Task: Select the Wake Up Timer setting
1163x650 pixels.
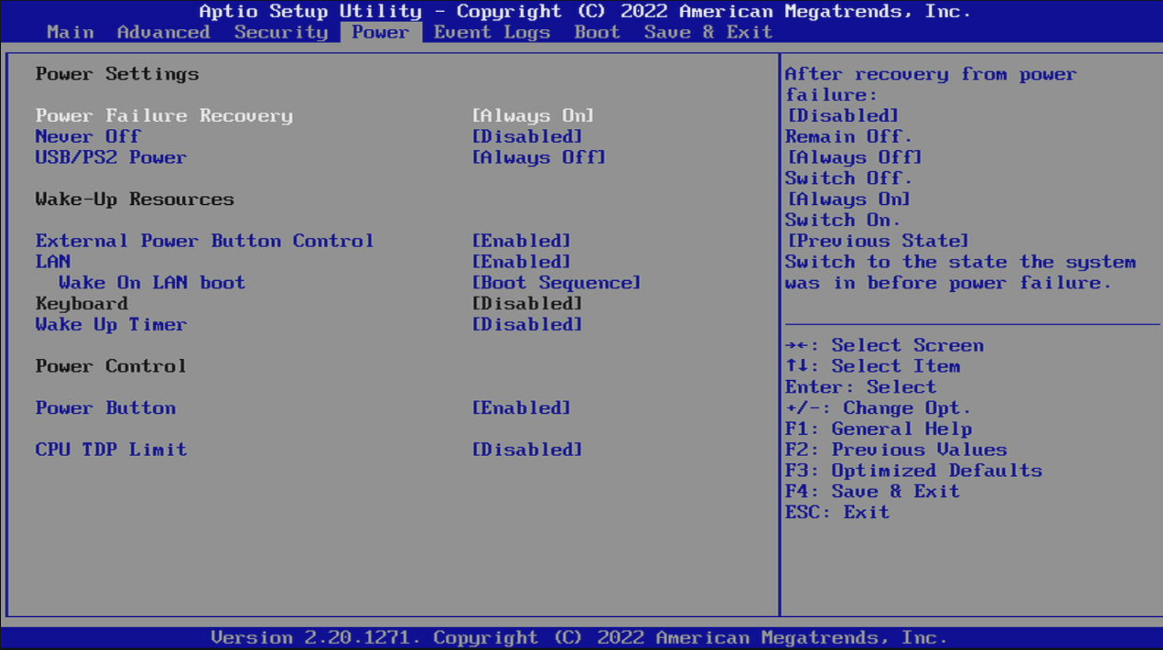Action: (111, 324)
